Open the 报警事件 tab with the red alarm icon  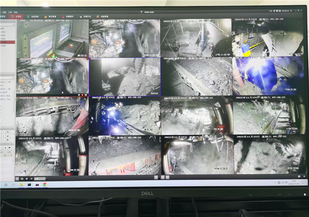(68, 16)
